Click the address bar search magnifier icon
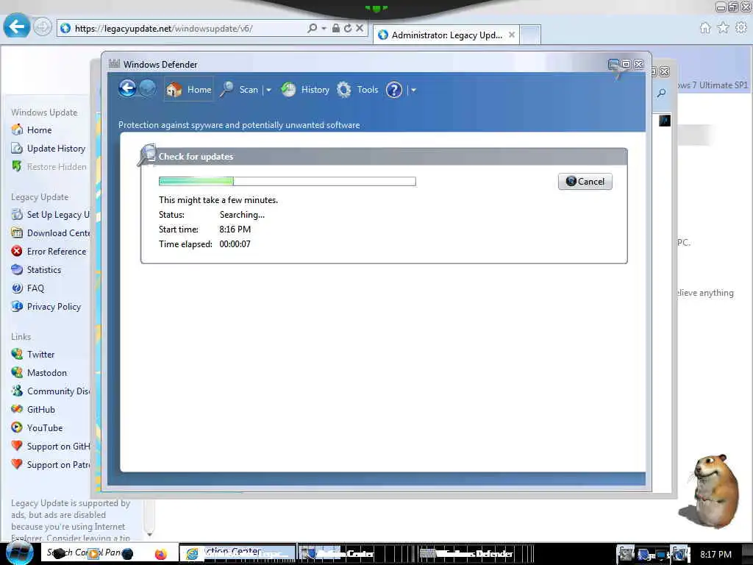 [312, 29]
